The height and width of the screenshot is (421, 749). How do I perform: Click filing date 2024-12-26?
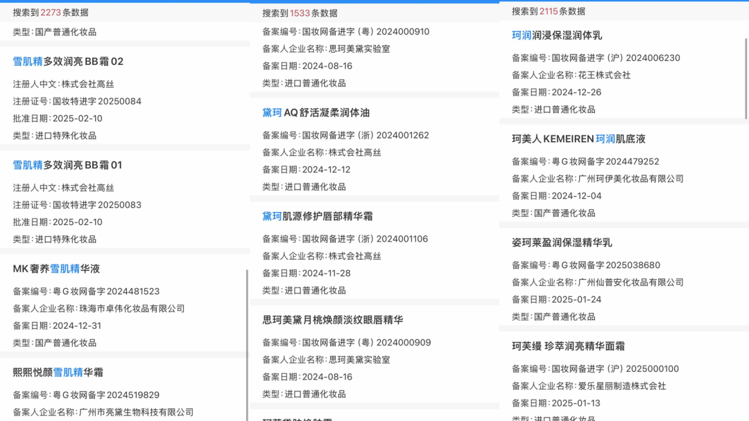(x=576, y=92)
